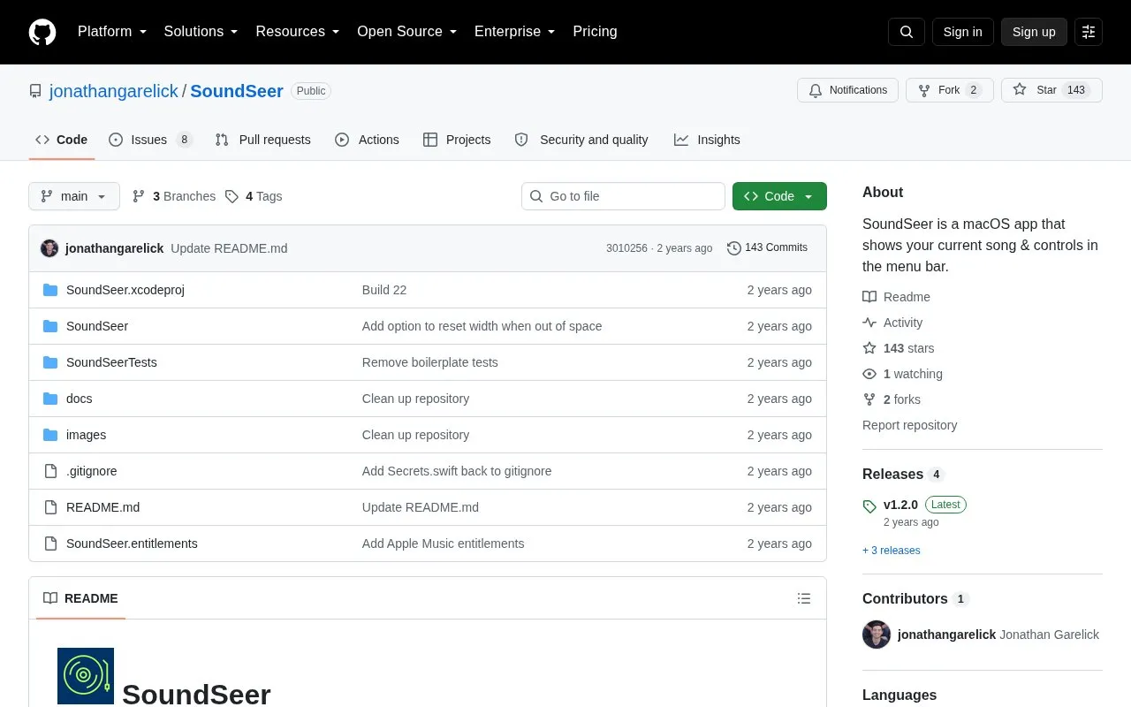Click the README outline list icon
The width and height of the screenshot is (1131, 707).
click(804, 598)
